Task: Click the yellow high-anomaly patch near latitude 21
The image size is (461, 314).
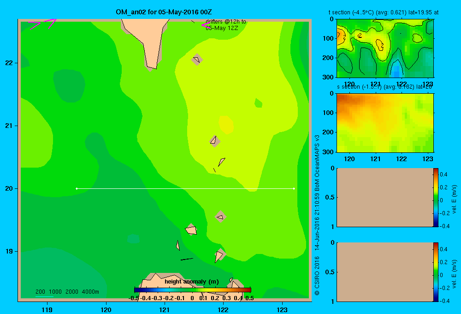Action: coord(226,125)
